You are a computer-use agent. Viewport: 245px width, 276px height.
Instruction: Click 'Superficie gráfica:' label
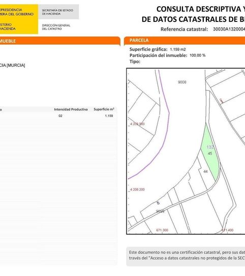(148, 49)
